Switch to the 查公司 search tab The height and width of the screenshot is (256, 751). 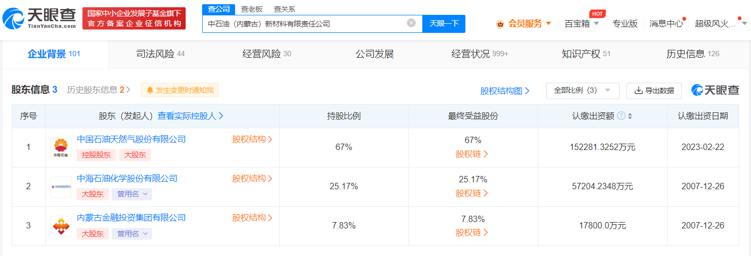(x=219, y=9)
